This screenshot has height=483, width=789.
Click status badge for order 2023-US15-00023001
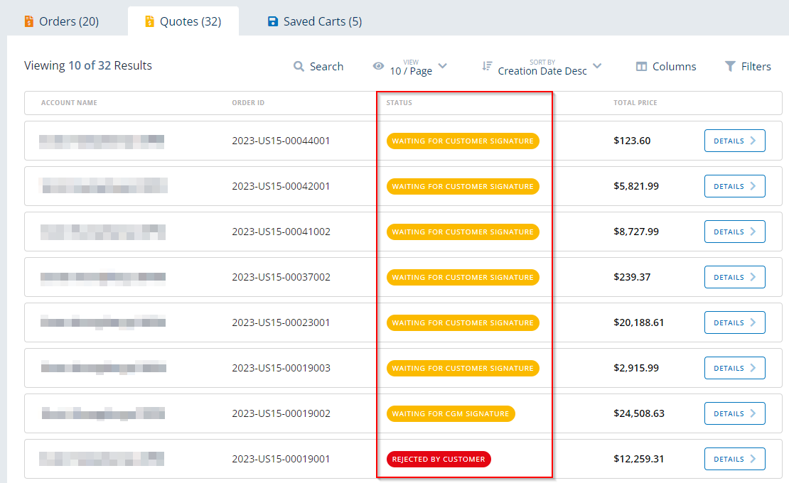463,322
